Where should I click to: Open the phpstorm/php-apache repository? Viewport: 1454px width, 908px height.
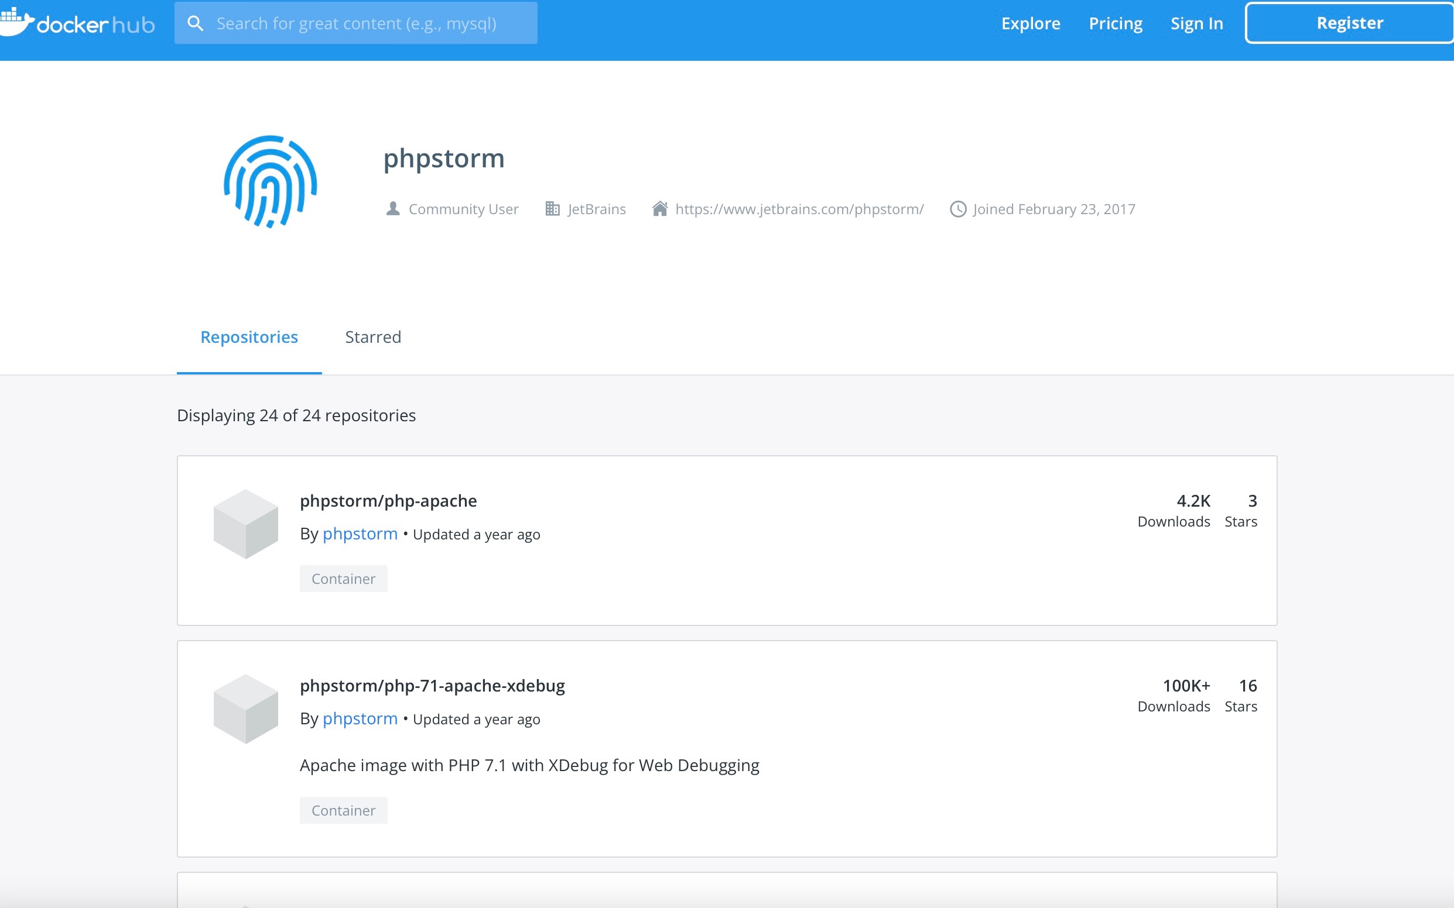[x=388, y=501]
